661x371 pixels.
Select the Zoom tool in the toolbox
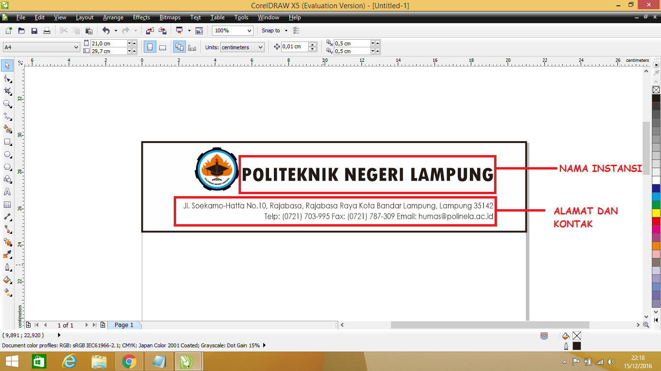(x=7, y=103)
